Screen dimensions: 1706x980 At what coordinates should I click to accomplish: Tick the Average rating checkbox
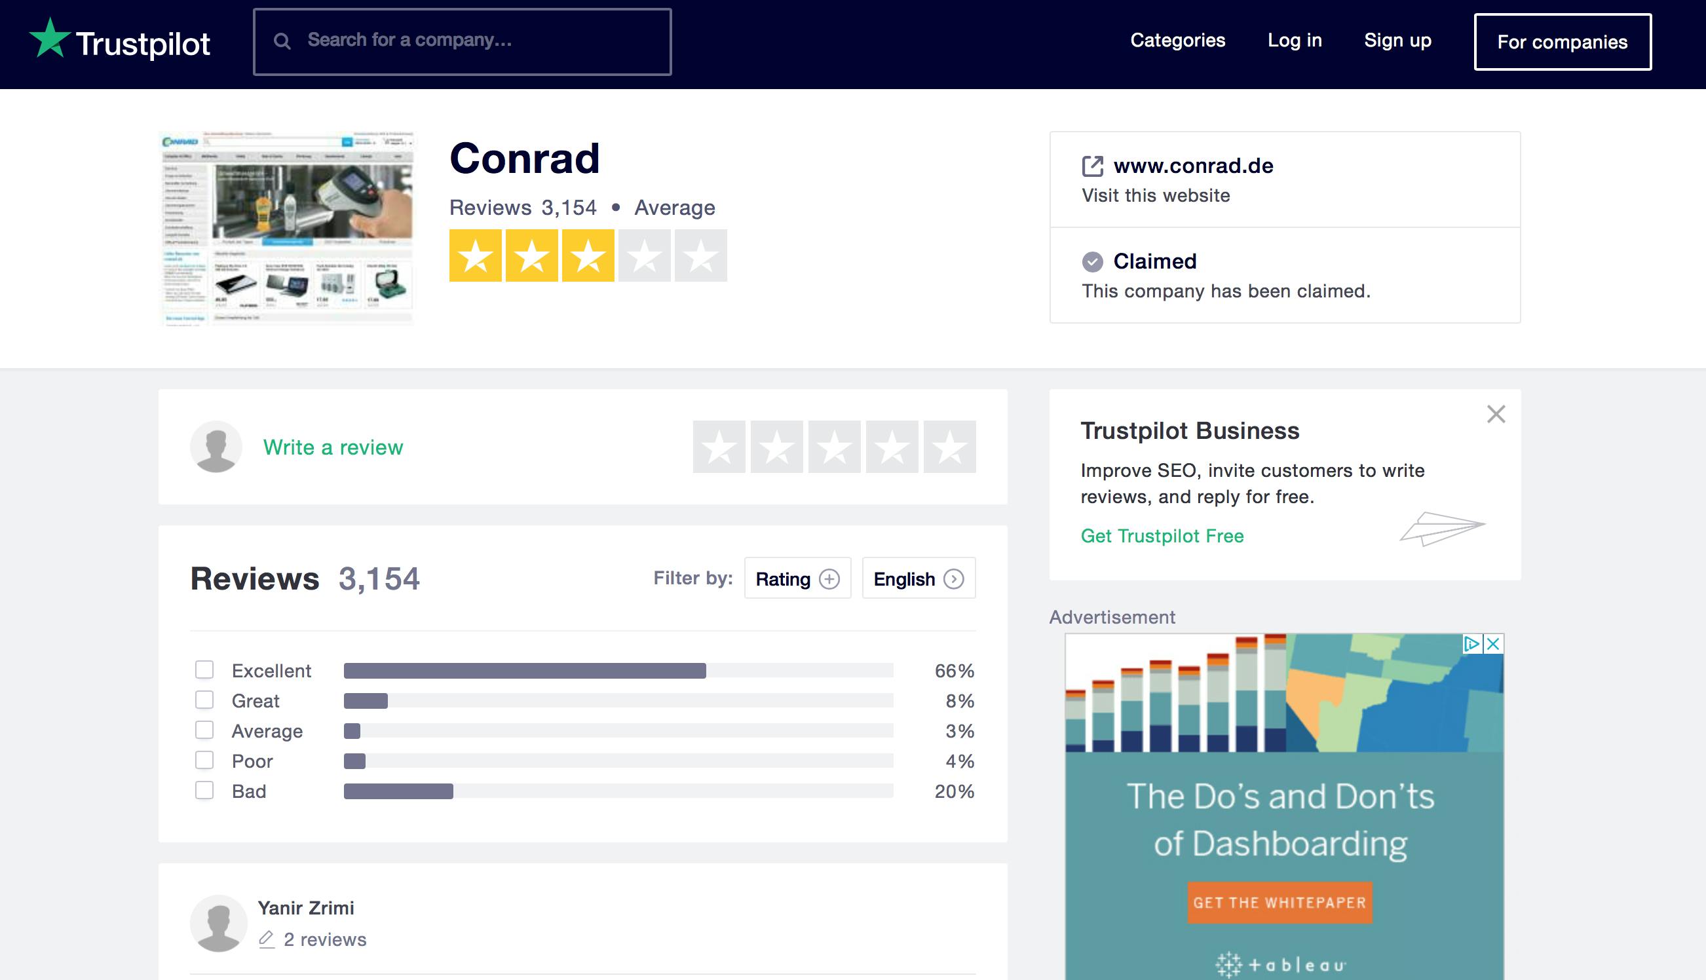click(204, 730)
